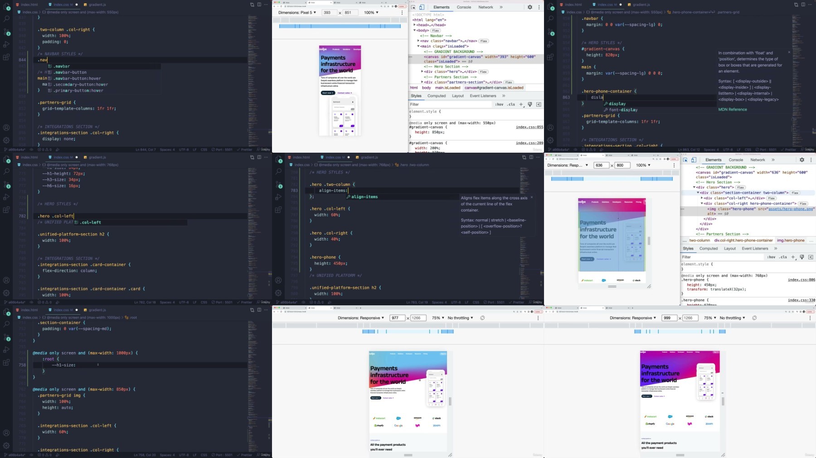Open the index.css:806 source link
Viewport: 816px width, 458px height.
point(801,280)
